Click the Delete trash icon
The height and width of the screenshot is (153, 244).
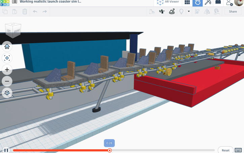(x=25, y=11)
